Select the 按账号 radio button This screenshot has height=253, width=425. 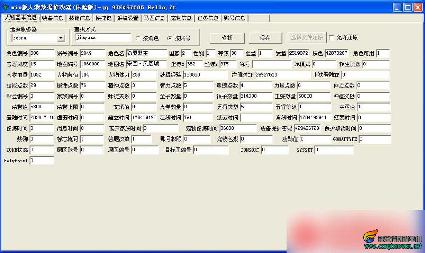(x=170, y=38)
